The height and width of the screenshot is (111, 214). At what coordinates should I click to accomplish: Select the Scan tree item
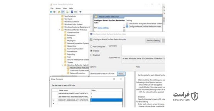point(69,57)
